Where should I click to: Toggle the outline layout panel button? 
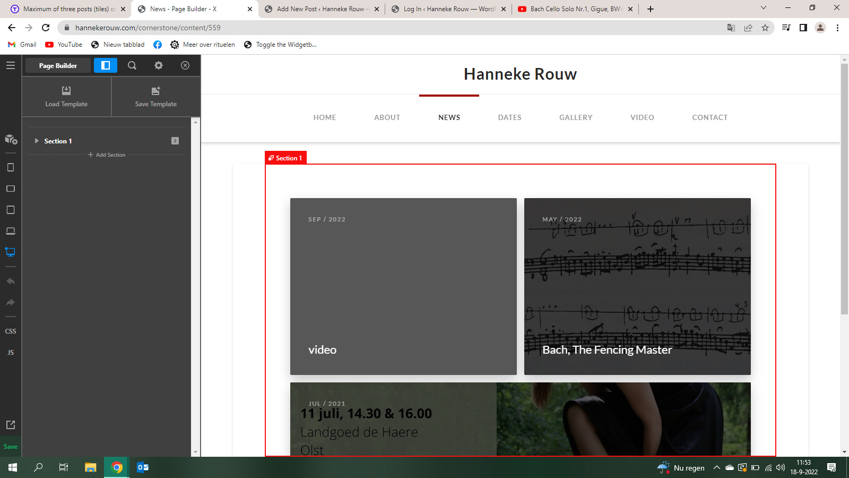point(106,65)
